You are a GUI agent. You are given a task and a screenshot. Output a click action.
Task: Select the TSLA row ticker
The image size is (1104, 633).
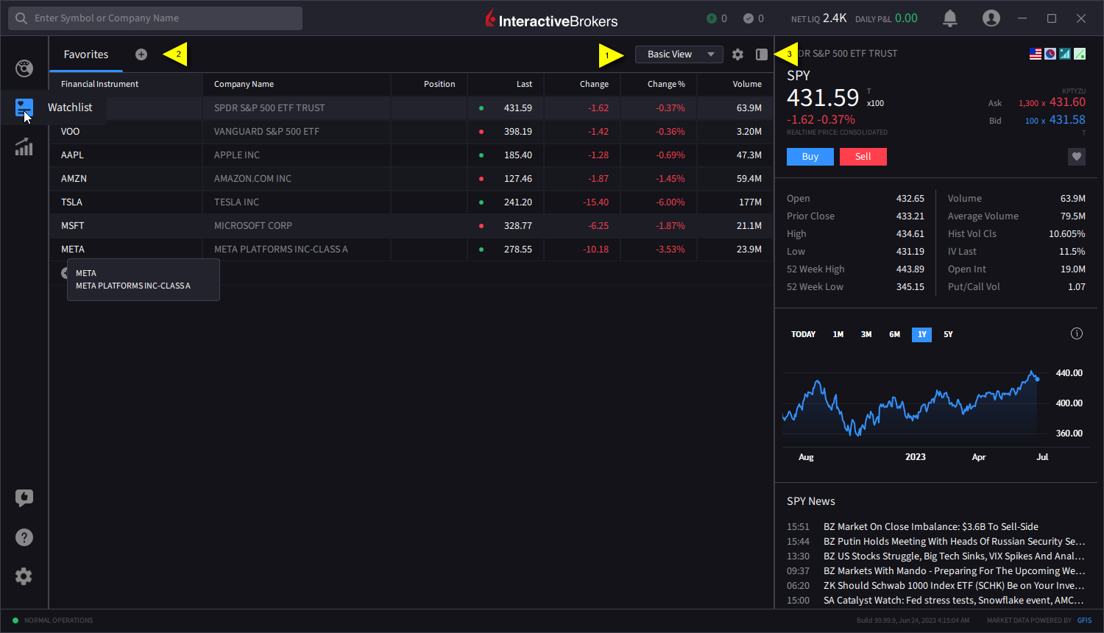coord(71,202)
